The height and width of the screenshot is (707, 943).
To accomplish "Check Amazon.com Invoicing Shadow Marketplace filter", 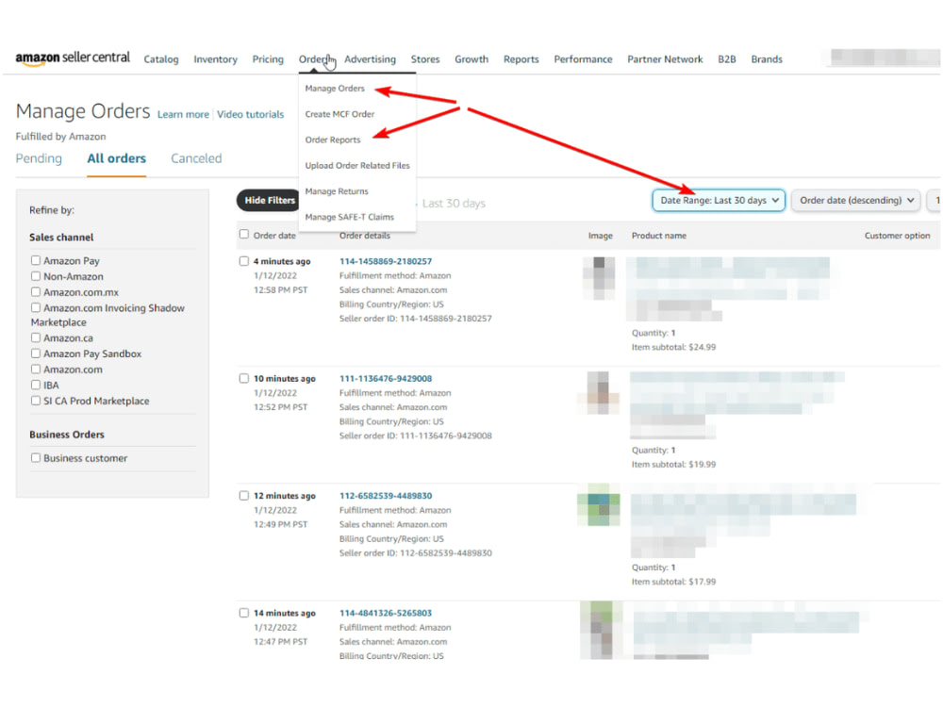I will [36, 307].
